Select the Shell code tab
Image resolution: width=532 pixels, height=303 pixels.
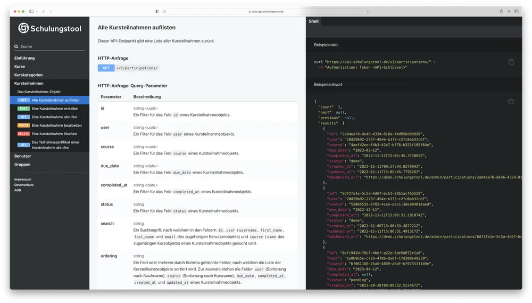pyautogui.click(x=313, y=21)
